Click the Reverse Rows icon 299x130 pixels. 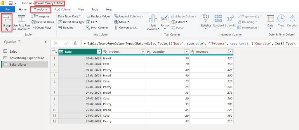34,22
